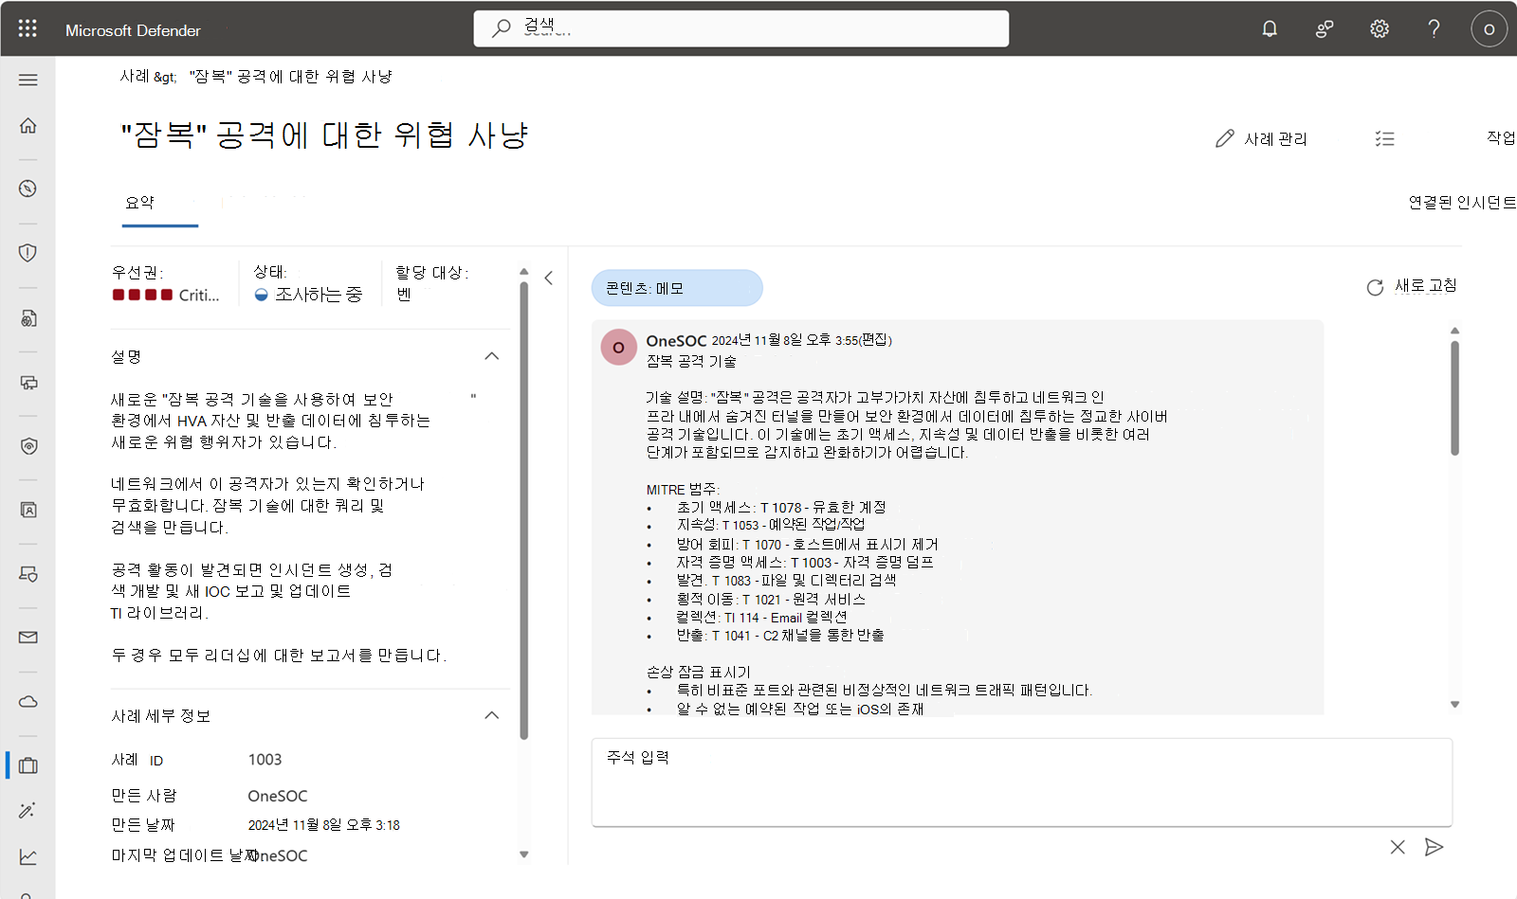Click the 사례 breadcrumb link
The image size is (1517, 899).
click(x=134, y=77)
